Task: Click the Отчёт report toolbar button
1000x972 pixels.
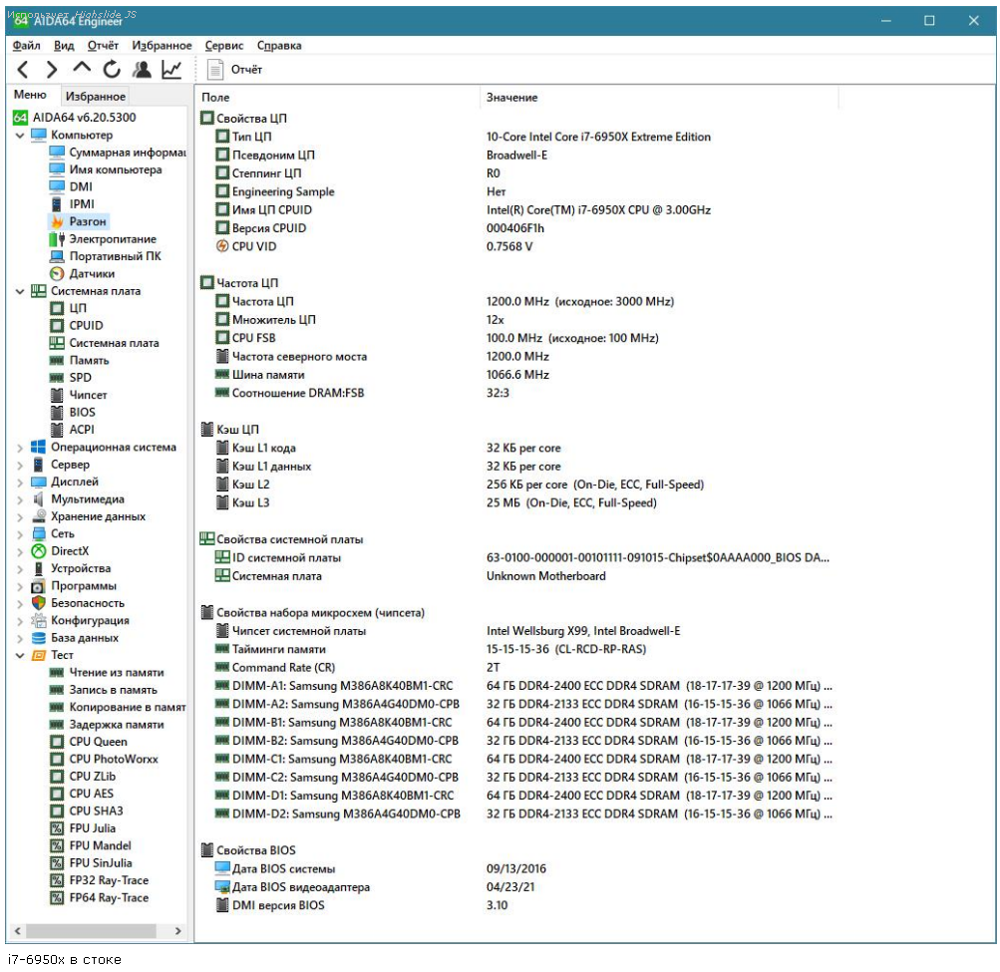Action: pos(235,70)
